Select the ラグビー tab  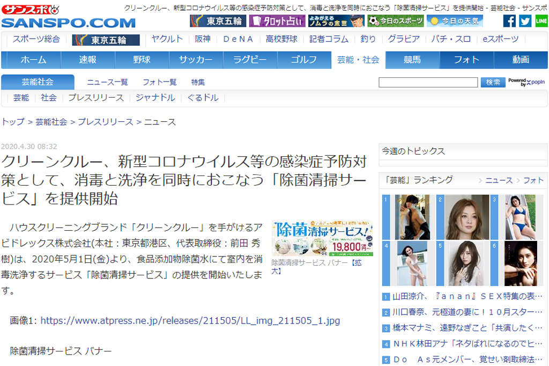[x=250, y=60]
